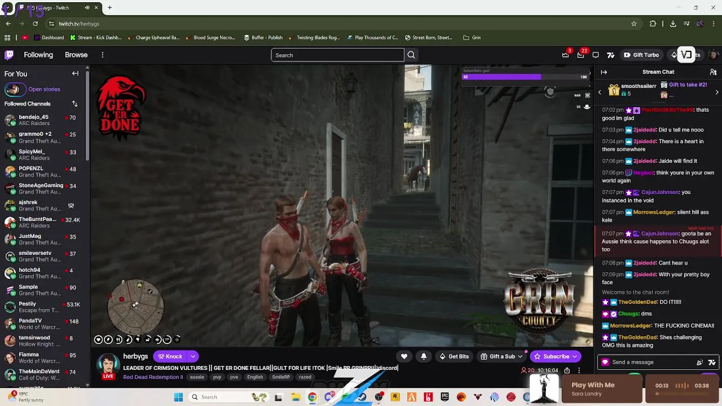Open Twitch home logo
The image size is (722, 406).
(9, 55)
